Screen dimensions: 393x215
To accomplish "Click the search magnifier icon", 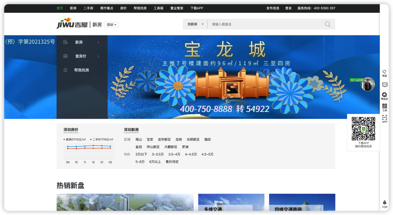I will [x=327, y=25].
